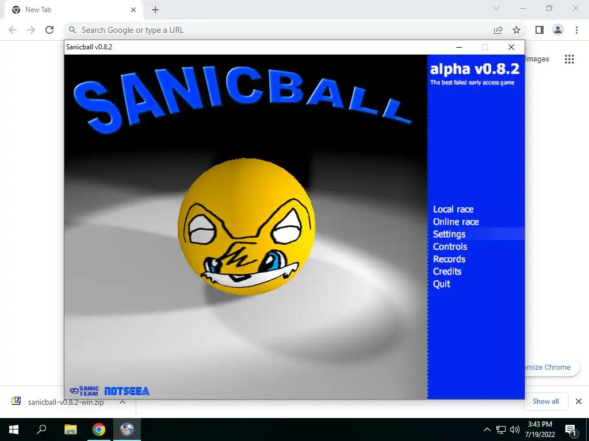
Task: Show hidden system tray icons
Action: pos(487,430)
